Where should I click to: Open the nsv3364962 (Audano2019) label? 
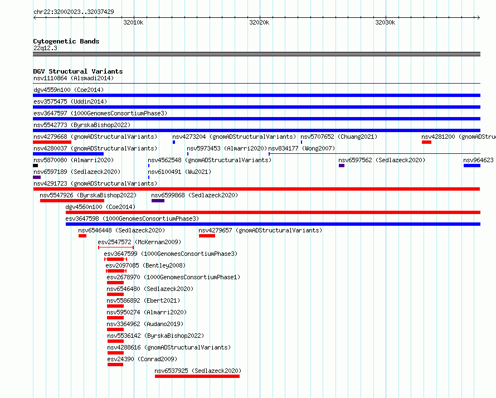point(145,324)
